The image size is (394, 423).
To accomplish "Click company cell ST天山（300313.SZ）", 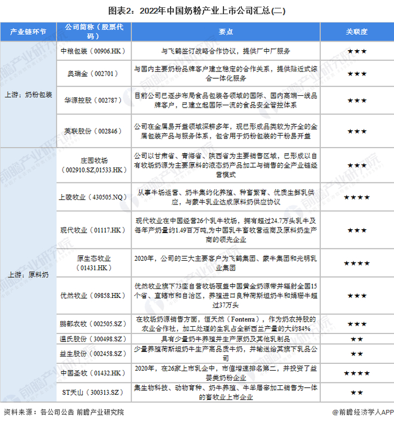I will click(94, 392).
